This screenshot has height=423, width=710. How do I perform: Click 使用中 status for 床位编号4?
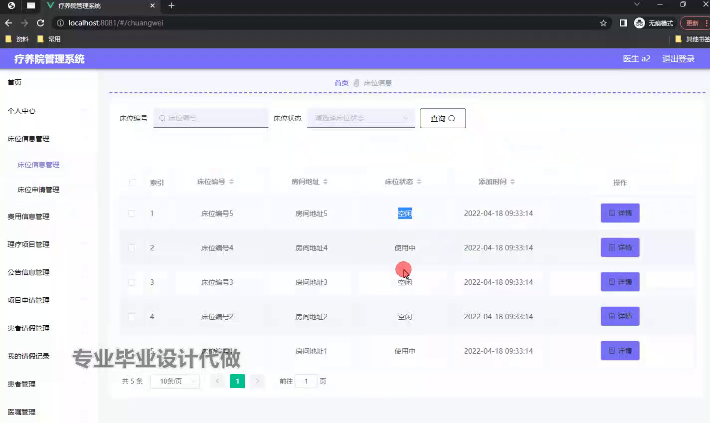pos(405,248)
